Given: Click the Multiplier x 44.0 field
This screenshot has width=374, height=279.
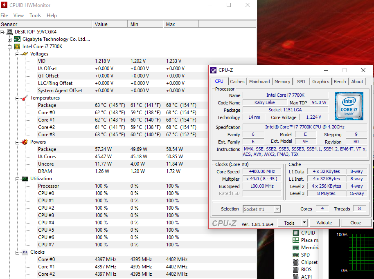Looking at the screenshot, I should (x=262, y=179).
